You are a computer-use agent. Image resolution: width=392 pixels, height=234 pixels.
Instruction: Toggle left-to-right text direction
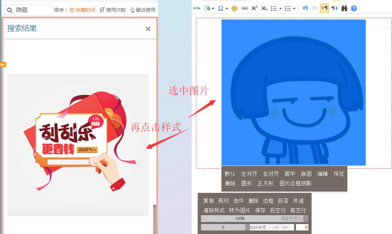[x=324, y=8]
